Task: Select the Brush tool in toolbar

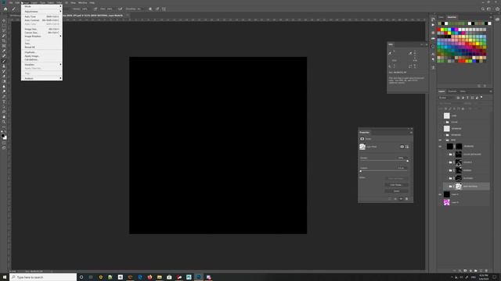Action: coord(4,61)
